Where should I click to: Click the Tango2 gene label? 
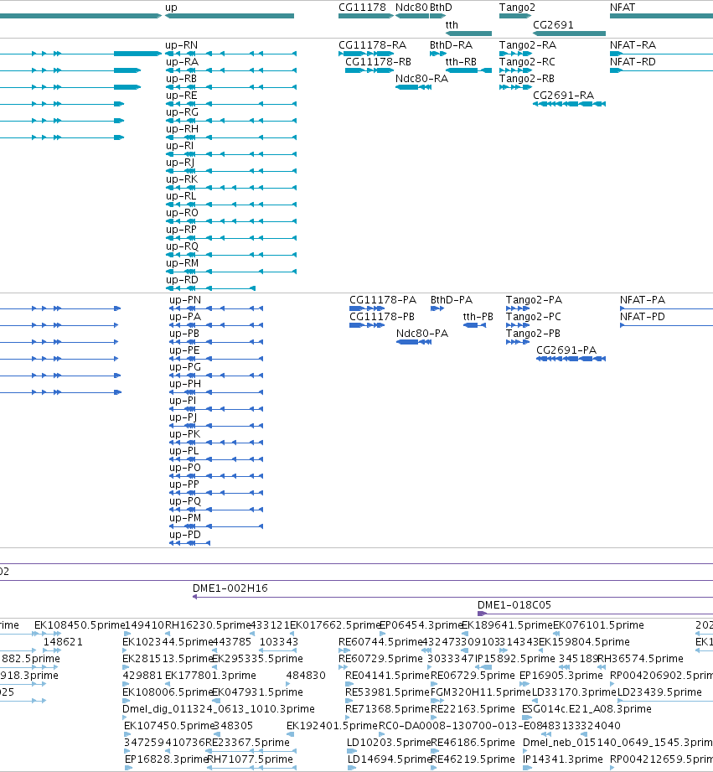517,8
